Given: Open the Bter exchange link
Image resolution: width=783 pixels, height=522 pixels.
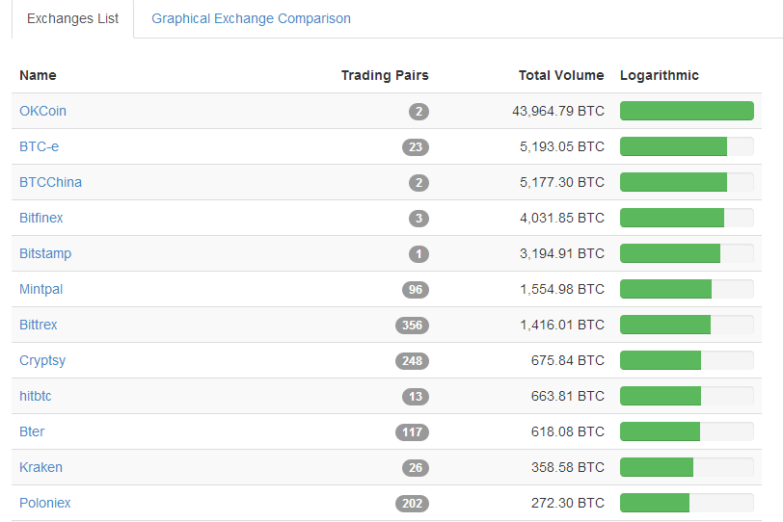Looking at the screenshot, I should coord(32,431).
